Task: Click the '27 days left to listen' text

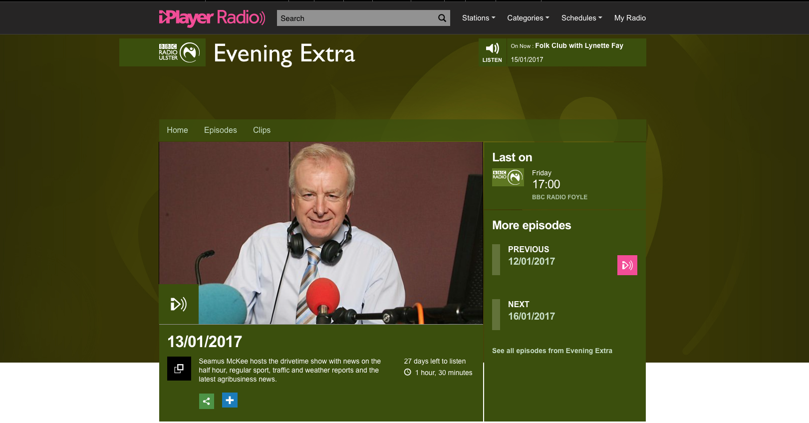Action: [435, 361]
